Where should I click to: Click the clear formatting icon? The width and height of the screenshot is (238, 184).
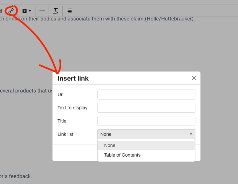(56, 11)
